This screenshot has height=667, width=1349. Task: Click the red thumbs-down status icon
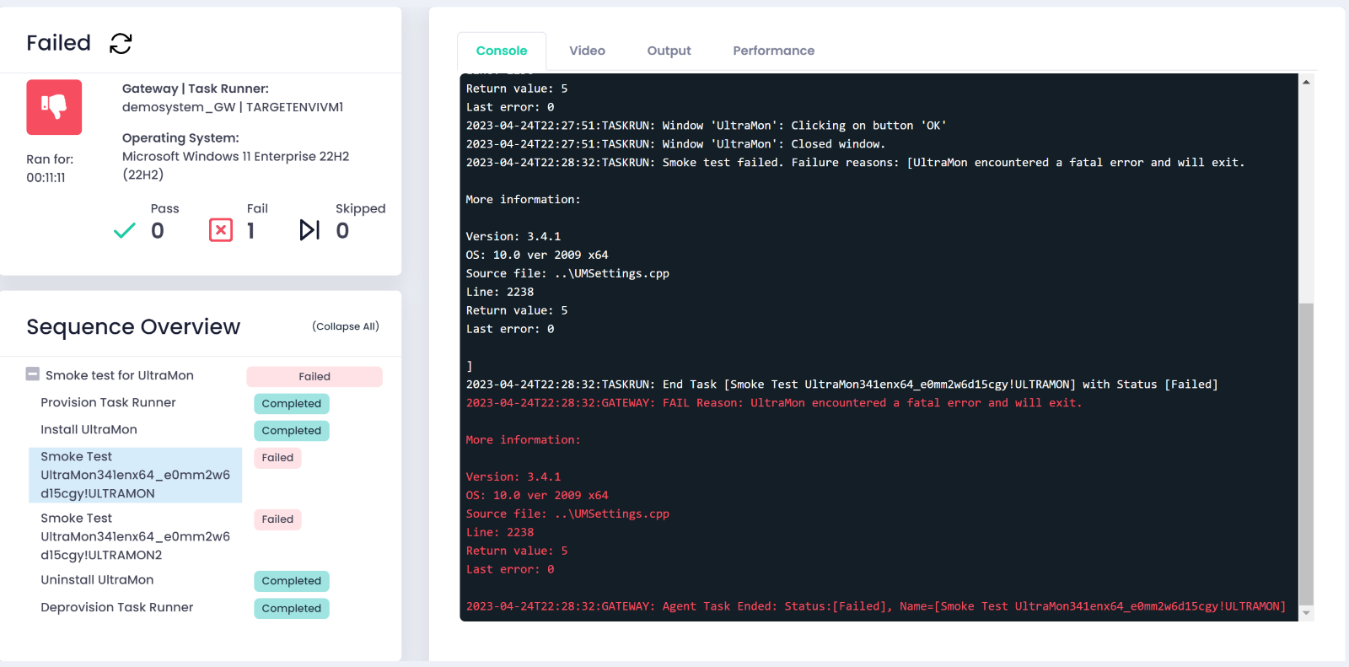point(54,107)
